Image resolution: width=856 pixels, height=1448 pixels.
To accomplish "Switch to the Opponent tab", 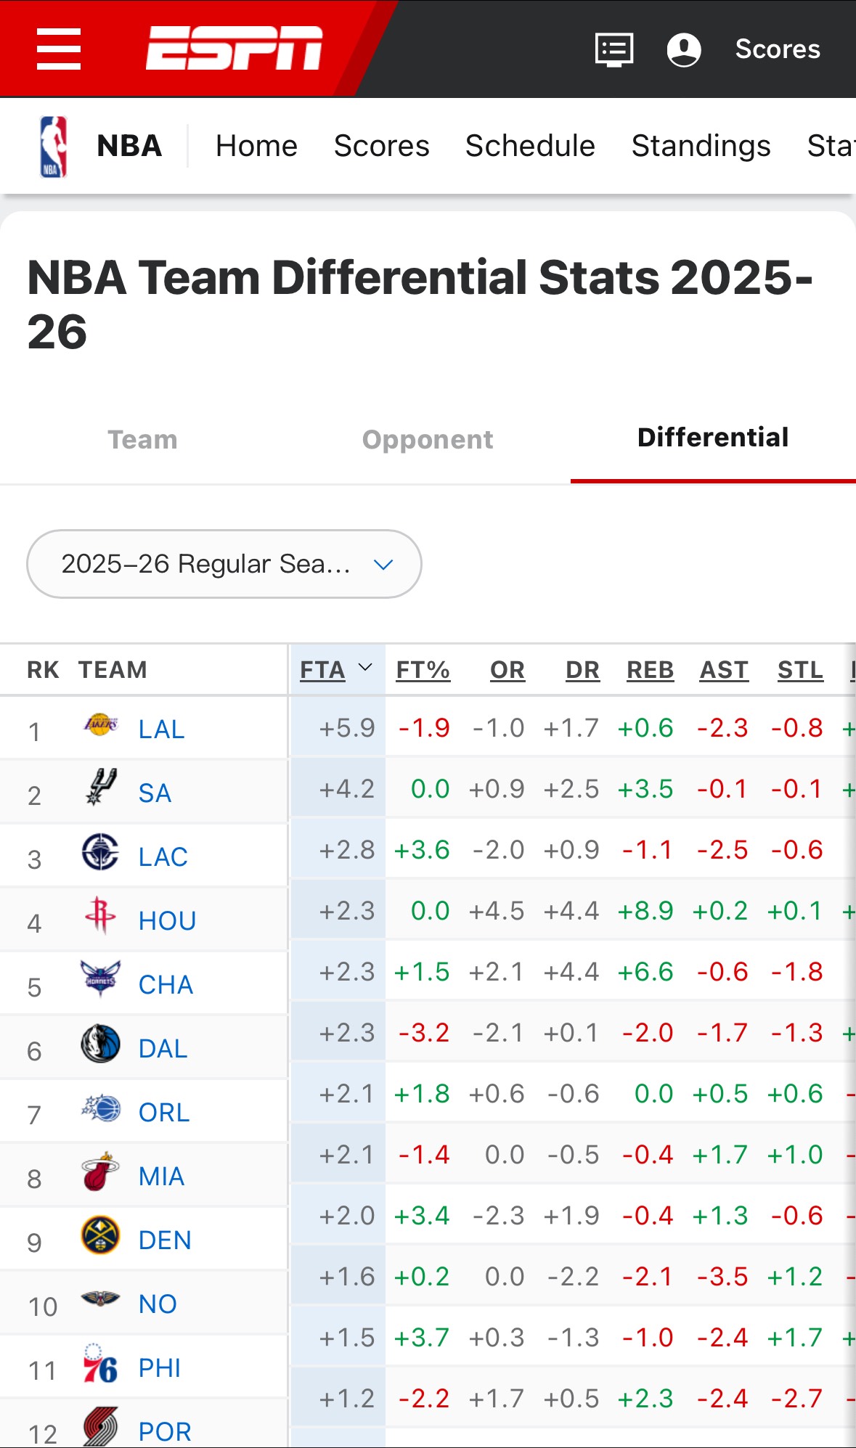I will click(x=428, y=439).
